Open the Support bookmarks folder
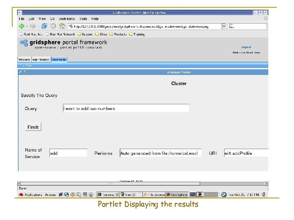 (85, 34)
